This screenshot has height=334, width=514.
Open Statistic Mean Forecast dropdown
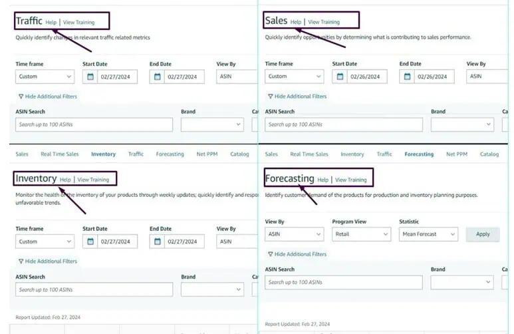click(428, 234)
